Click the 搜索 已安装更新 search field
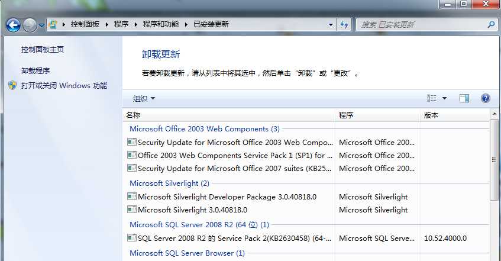501x261 pixels. click(x=422, y=24)
